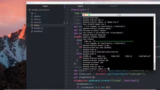Click 'git checkout master' line in terminal
This screenshot has width=160, height=90.
97,28
